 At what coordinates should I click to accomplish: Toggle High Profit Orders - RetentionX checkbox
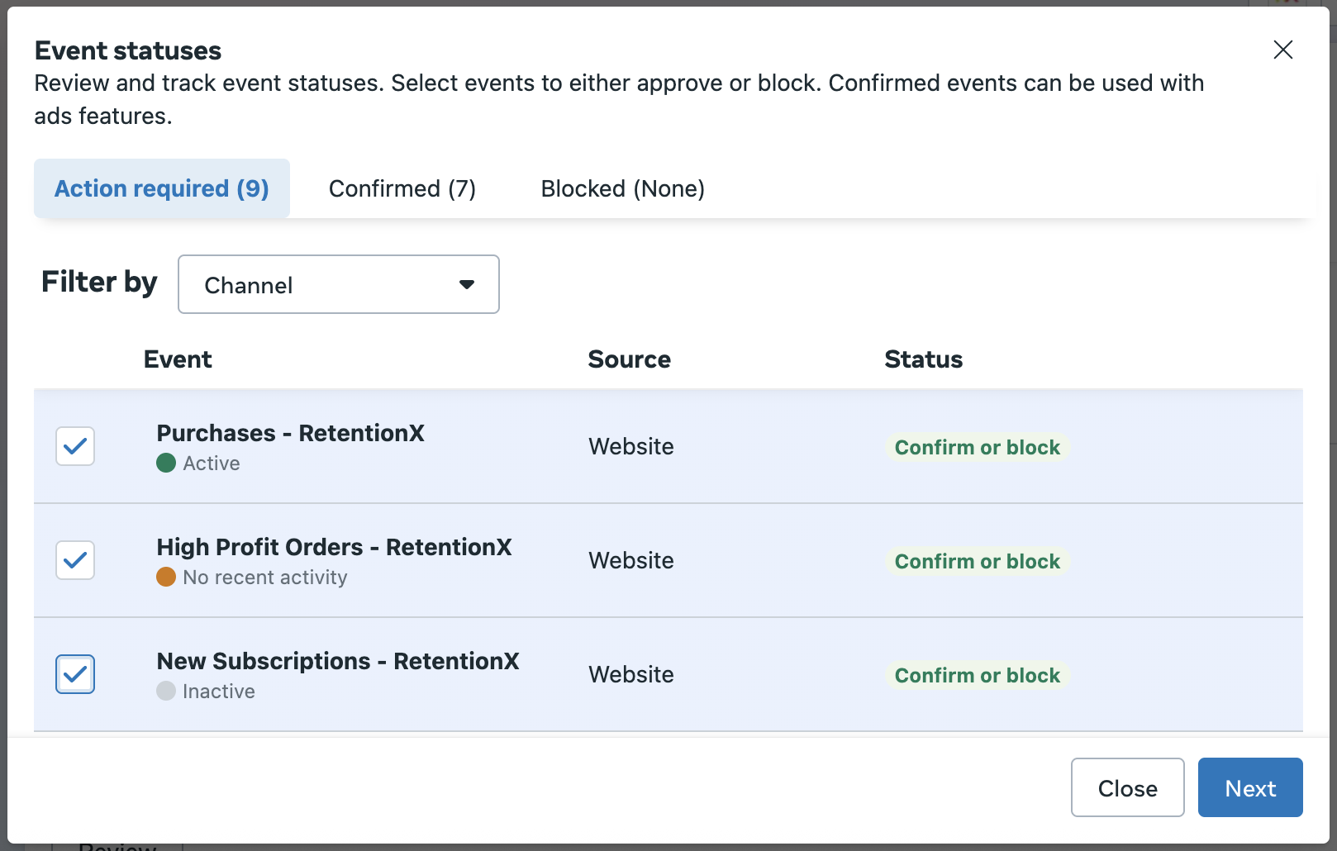(x=75, y=560)
